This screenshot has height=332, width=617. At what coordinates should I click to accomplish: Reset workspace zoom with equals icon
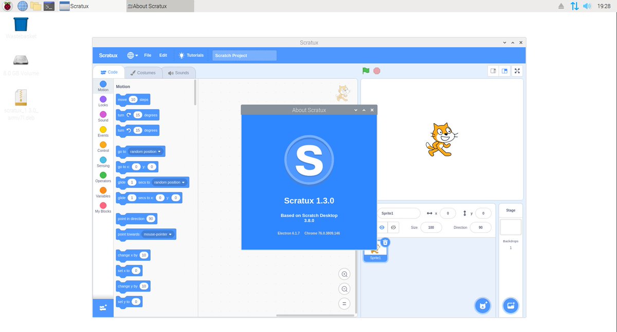tap(344, 304)
